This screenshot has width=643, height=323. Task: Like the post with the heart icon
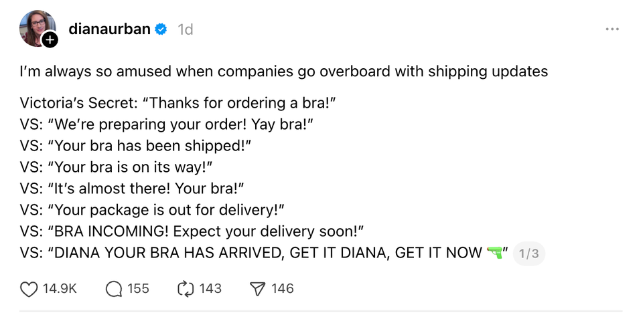(29, 289)
